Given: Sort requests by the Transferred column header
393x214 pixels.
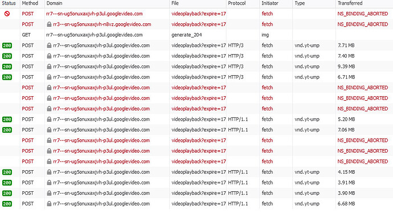Looking at the screenshot, I should [x=350, y=3].
